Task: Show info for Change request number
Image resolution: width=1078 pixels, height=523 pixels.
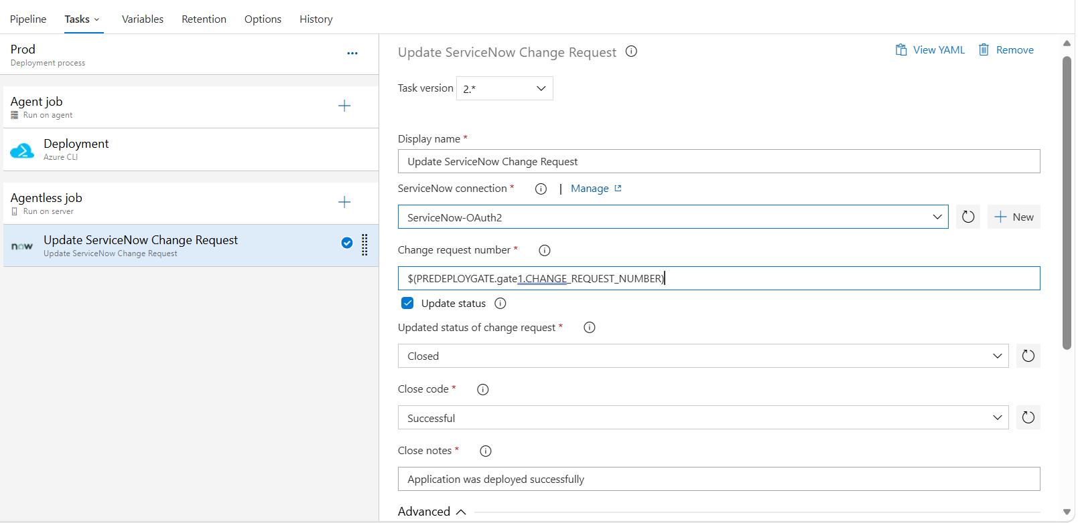Action: (545, 250)
